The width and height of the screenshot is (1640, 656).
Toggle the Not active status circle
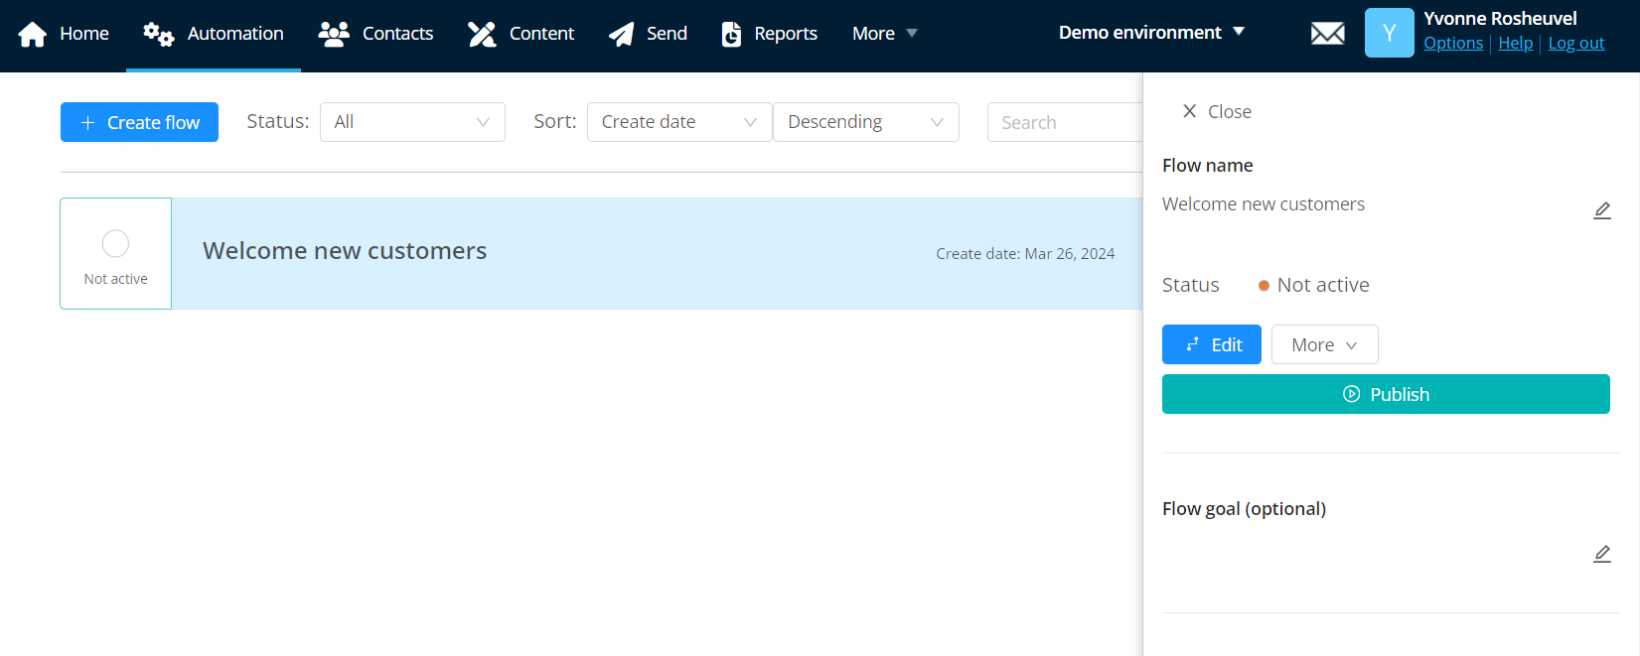click(115, 244)
